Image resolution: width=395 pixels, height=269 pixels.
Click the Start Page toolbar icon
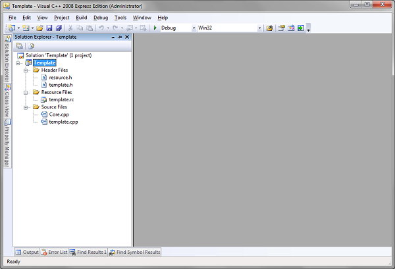(x=301, y=28)
